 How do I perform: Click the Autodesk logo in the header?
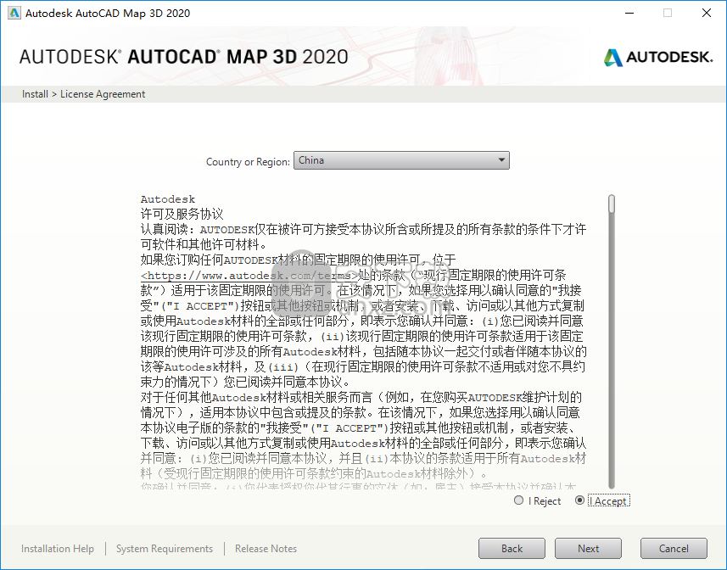coord(658,58)
